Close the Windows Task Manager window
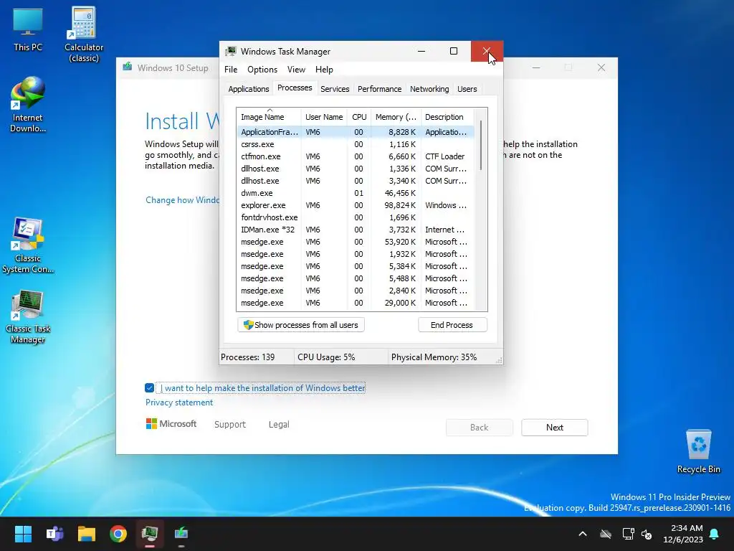The width and height of the screenshot is (734, 551). [x=487, y=51]
